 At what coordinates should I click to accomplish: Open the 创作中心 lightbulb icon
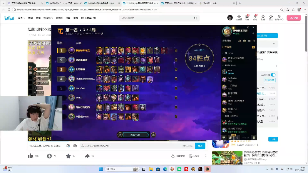279,17
